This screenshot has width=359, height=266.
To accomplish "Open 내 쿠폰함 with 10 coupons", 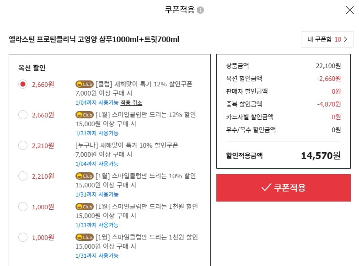I will pos(327,39).
